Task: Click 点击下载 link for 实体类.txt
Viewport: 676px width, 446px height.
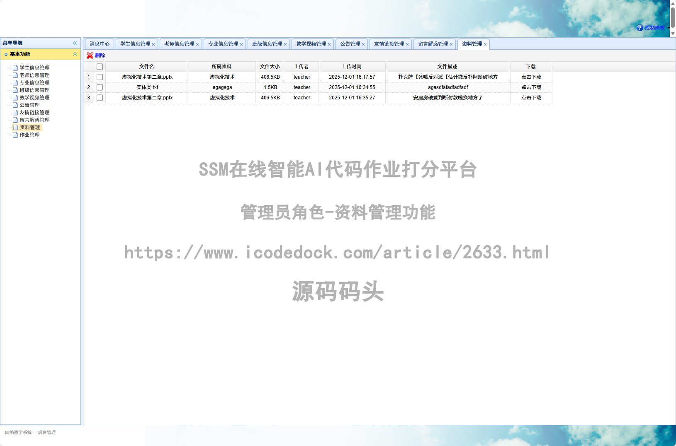Action: (x=531, y=87)
